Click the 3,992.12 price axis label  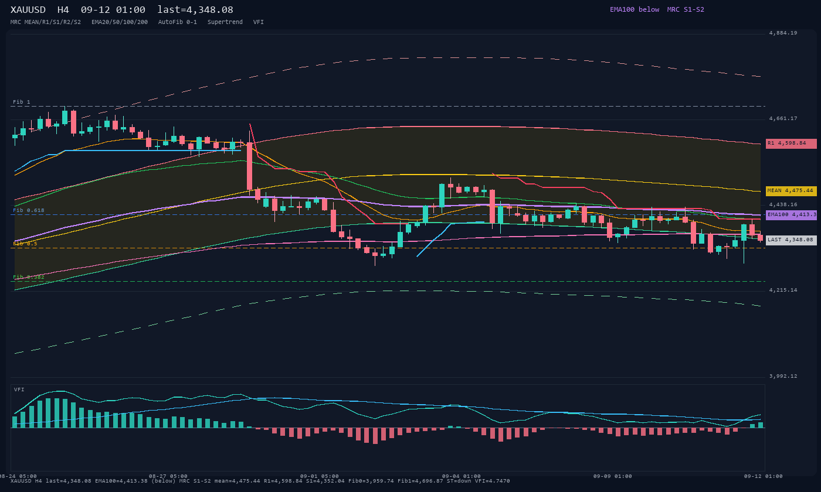tap(783, 377)
